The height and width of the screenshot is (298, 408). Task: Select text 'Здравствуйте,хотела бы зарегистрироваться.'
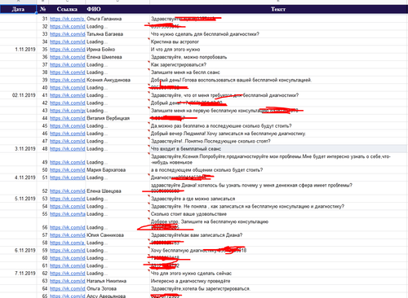click(x=201, y=288)
